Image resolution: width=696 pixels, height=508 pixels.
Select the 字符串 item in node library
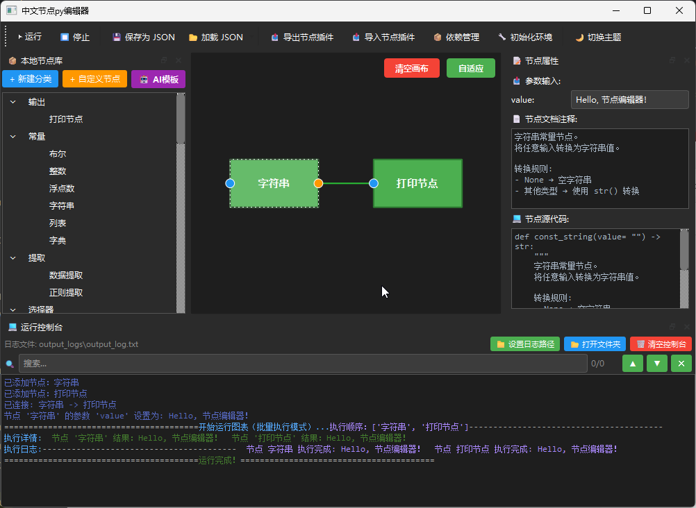click(x=62, y=206)
